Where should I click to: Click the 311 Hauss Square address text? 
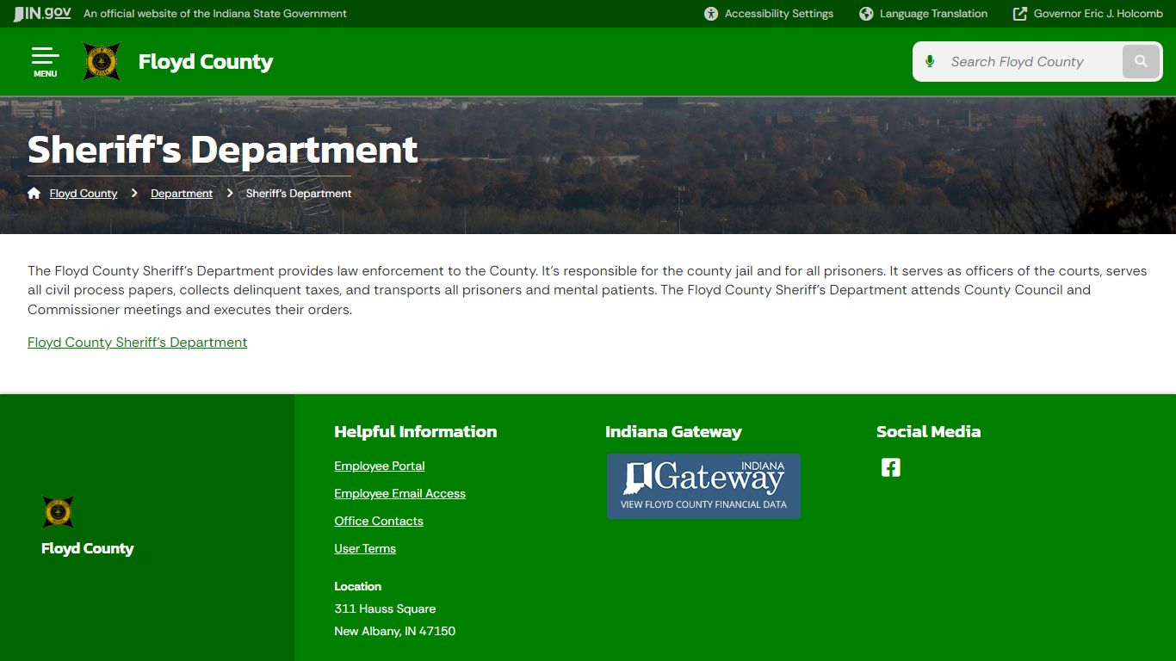pyautogui.click(x=385, y=608)
